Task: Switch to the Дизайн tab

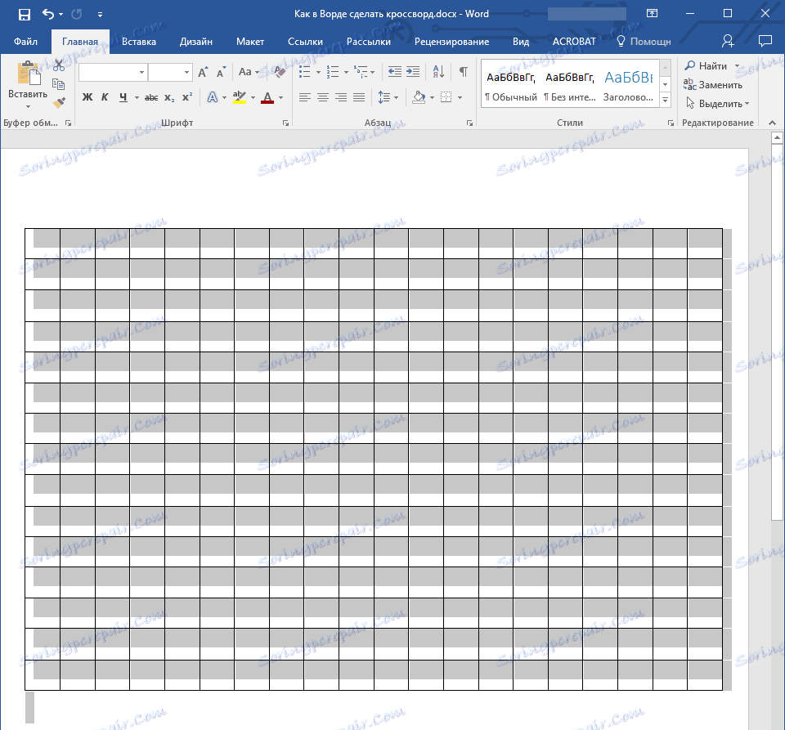Action: click(195, 42)
